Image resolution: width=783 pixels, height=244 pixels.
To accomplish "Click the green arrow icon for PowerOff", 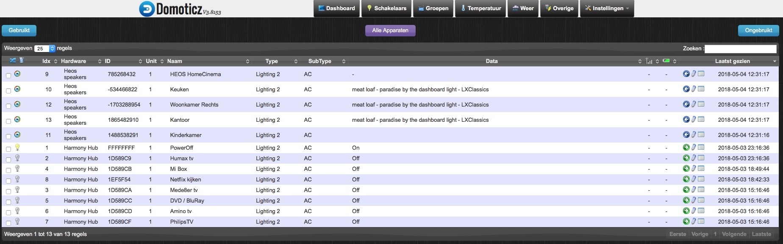I will (x=686, y=147).
